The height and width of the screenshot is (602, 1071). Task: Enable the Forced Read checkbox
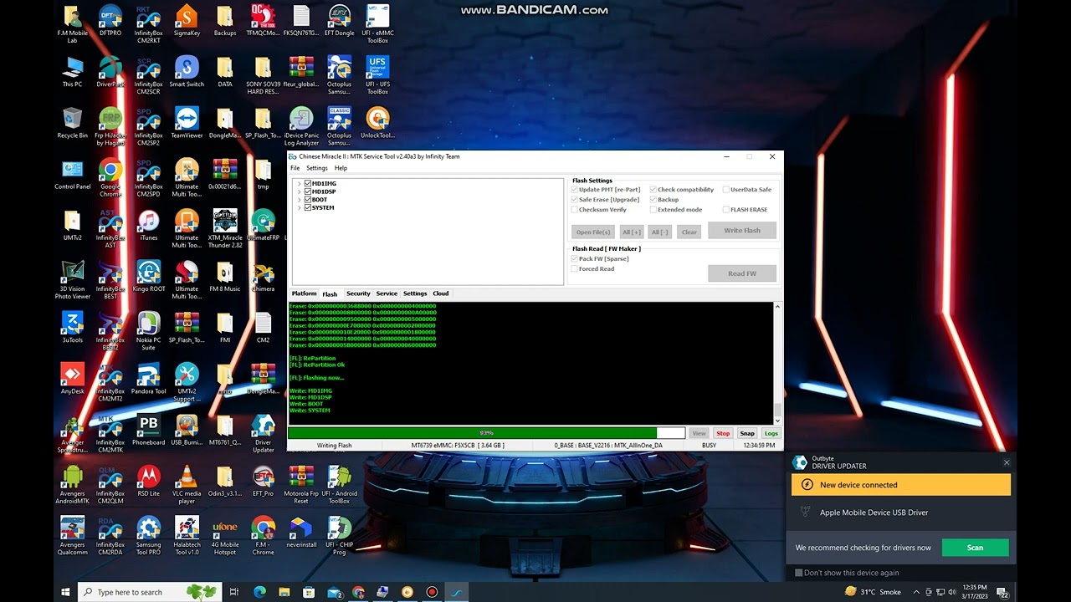575,268
